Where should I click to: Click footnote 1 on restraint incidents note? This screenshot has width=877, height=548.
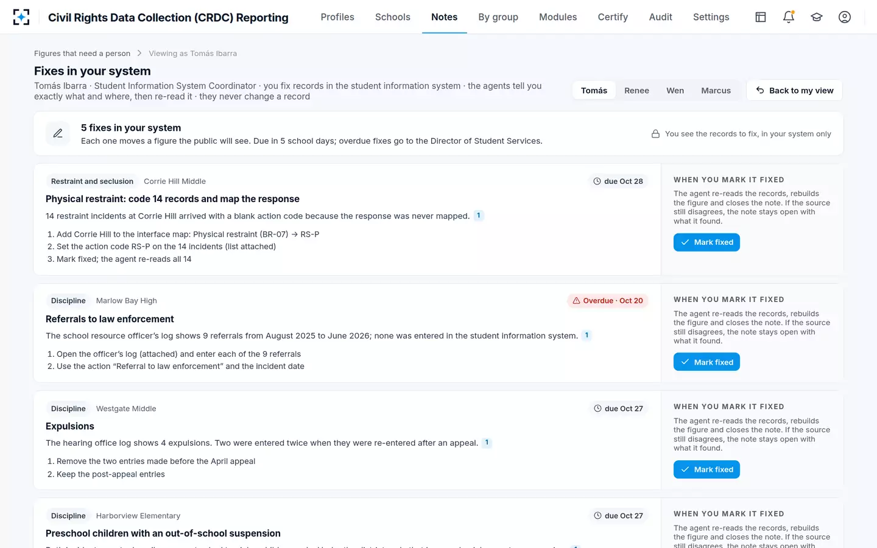[479, 216]
